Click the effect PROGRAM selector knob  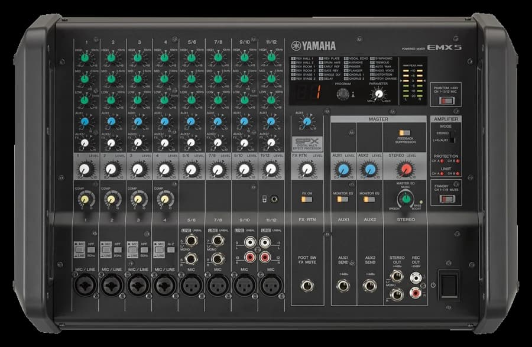(343, 93)
